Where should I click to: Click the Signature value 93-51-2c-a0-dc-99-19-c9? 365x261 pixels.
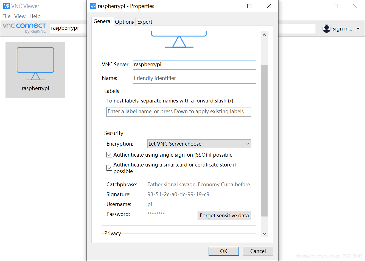[x=178, y=194]
